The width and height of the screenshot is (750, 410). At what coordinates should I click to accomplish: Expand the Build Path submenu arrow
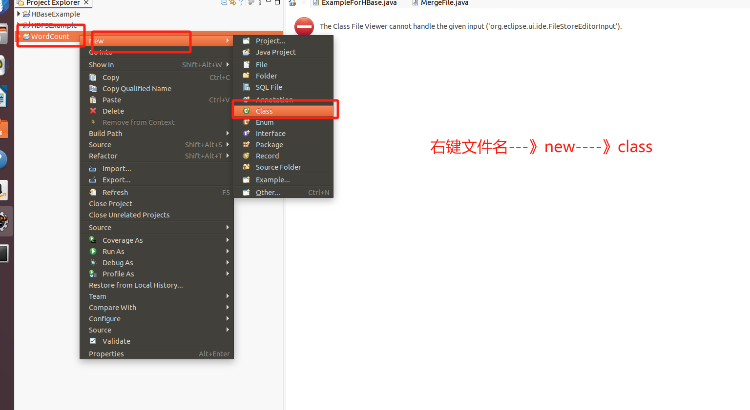(228, 133)
